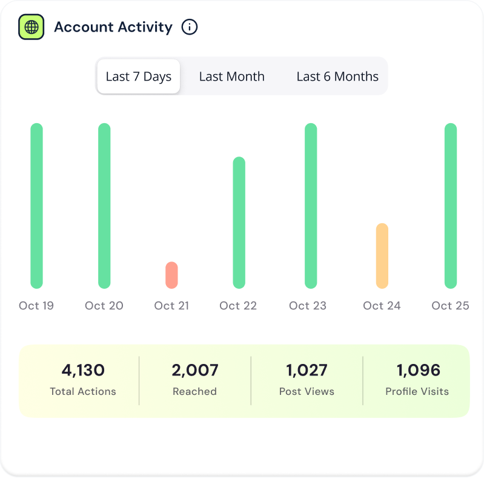This screenshot has width=484, height=478.
Task: Switch to the Last Month tab
Action: 231,76
